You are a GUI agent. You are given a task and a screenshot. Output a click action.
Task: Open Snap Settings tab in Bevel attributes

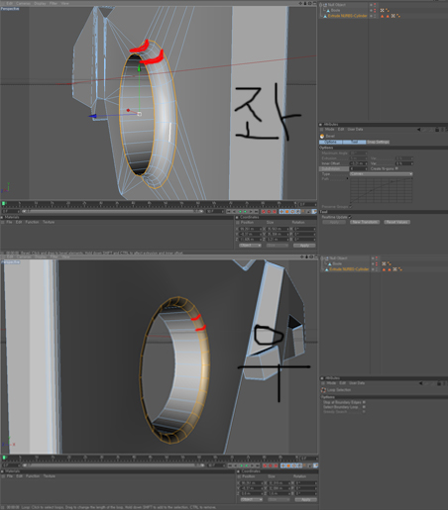point(378,142)
